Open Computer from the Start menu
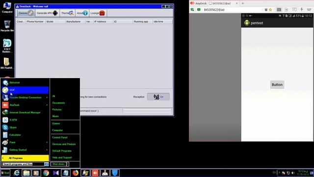Image resolution: width=314 pixels, height=177 pixels. (x=57, y=130)
